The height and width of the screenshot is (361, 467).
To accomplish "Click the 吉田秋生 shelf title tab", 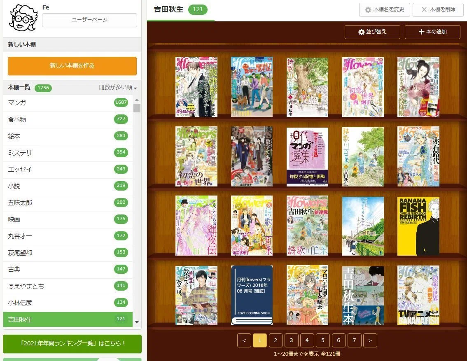I will [181, 10].
